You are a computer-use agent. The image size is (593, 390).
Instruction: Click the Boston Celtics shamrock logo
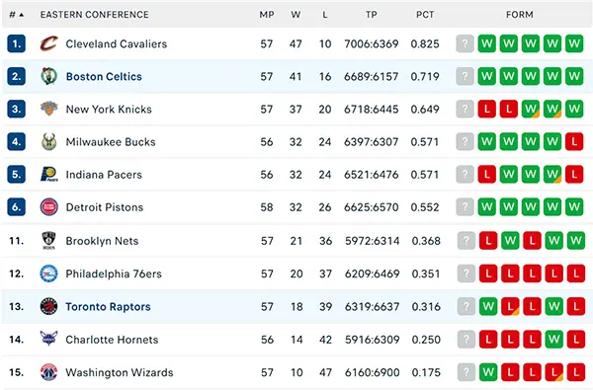coord(48,76)
